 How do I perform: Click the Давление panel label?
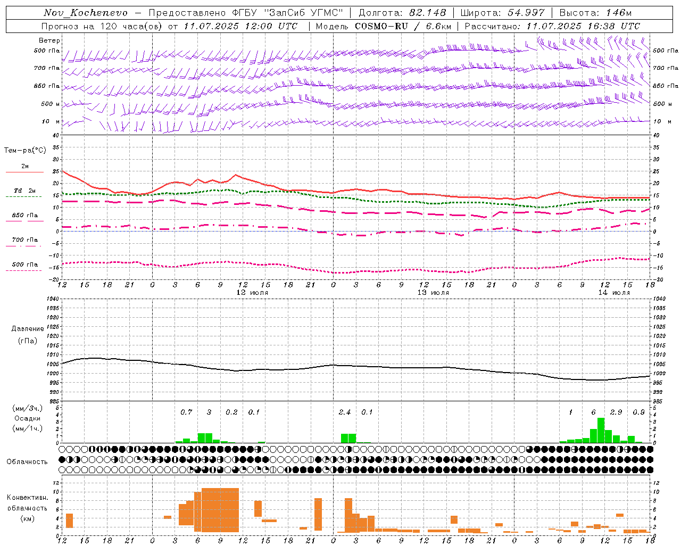coord(28,329)
